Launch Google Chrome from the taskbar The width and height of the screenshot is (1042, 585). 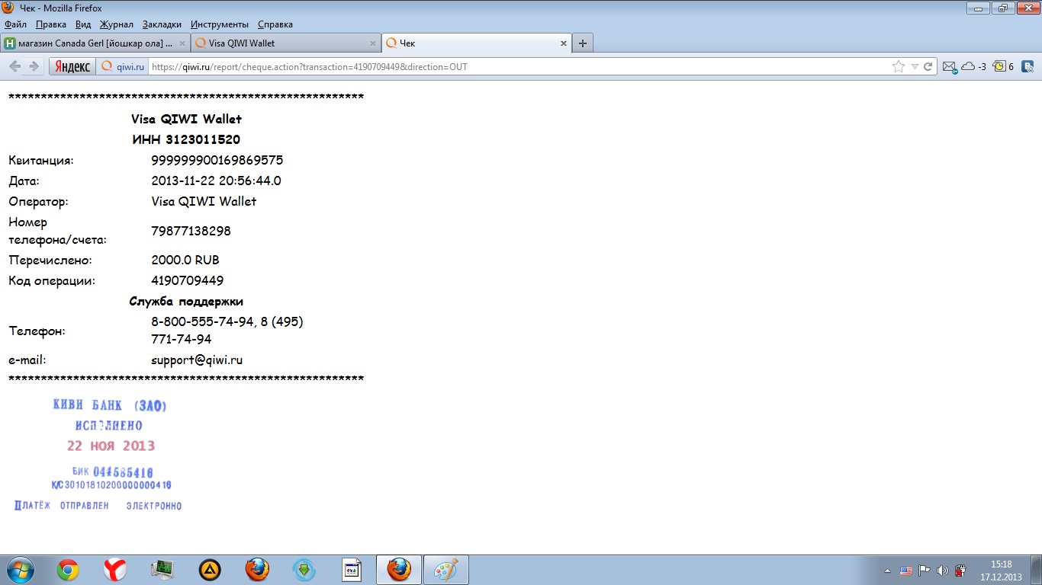pyautogui.click(x=68, y=570)
